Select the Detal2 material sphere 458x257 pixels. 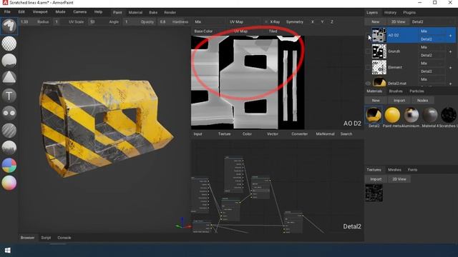pos(374,114)
